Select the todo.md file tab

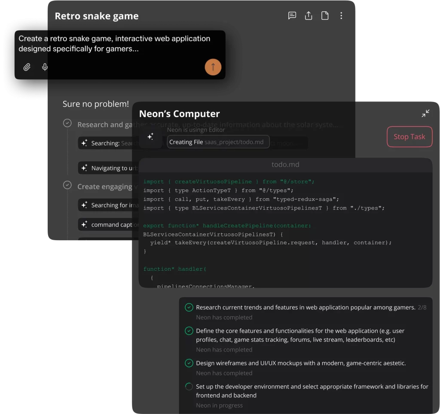coord(285,165)
